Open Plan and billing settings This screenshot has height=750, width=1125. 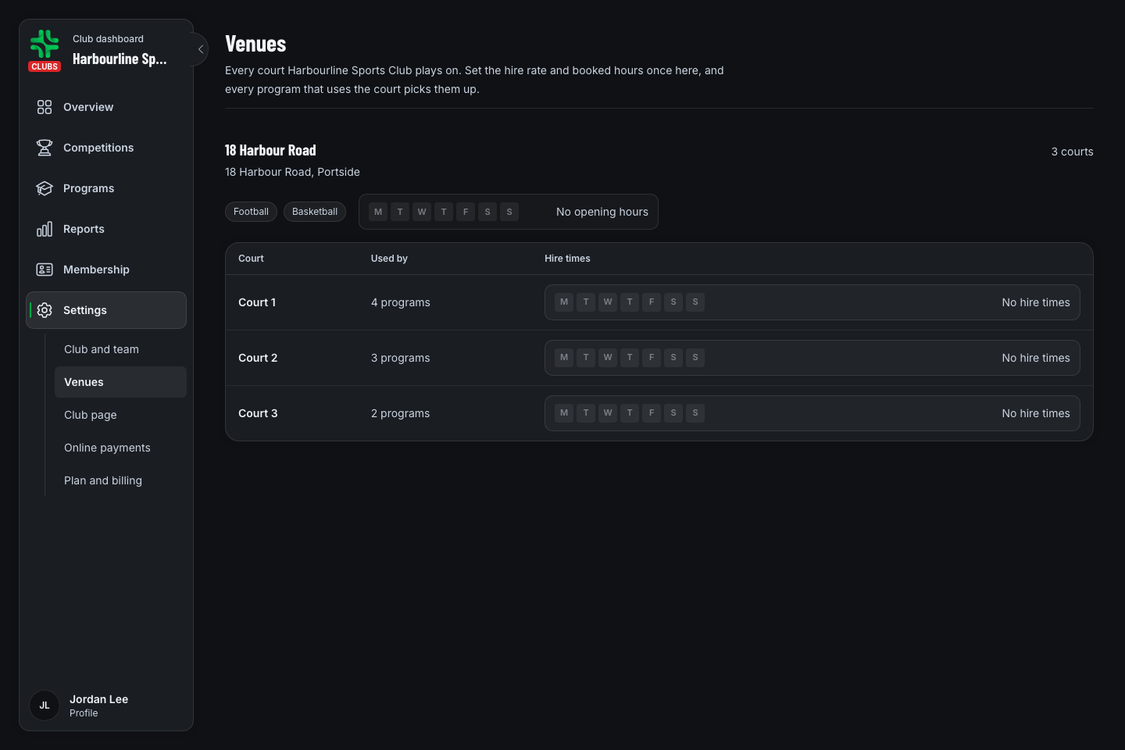(x=120, y=480)
